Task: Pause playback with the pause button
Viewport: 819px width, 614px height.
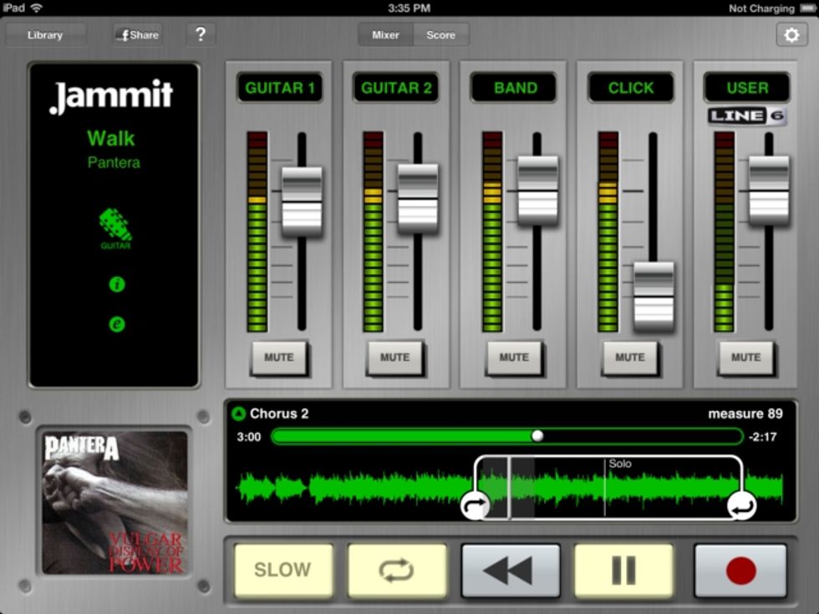Action: [623, 571]
